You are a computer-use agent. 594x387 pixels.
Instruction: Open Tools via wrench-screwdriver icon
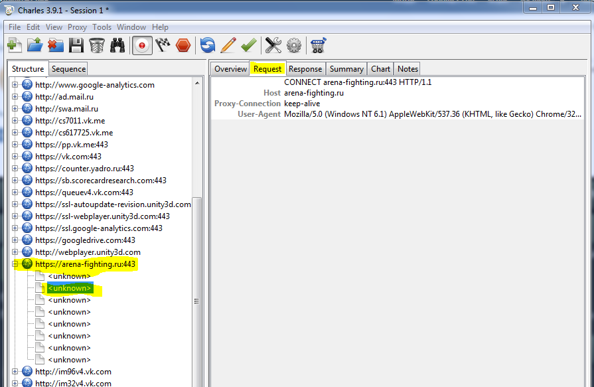pyautogui.click(x=273, y=46)
